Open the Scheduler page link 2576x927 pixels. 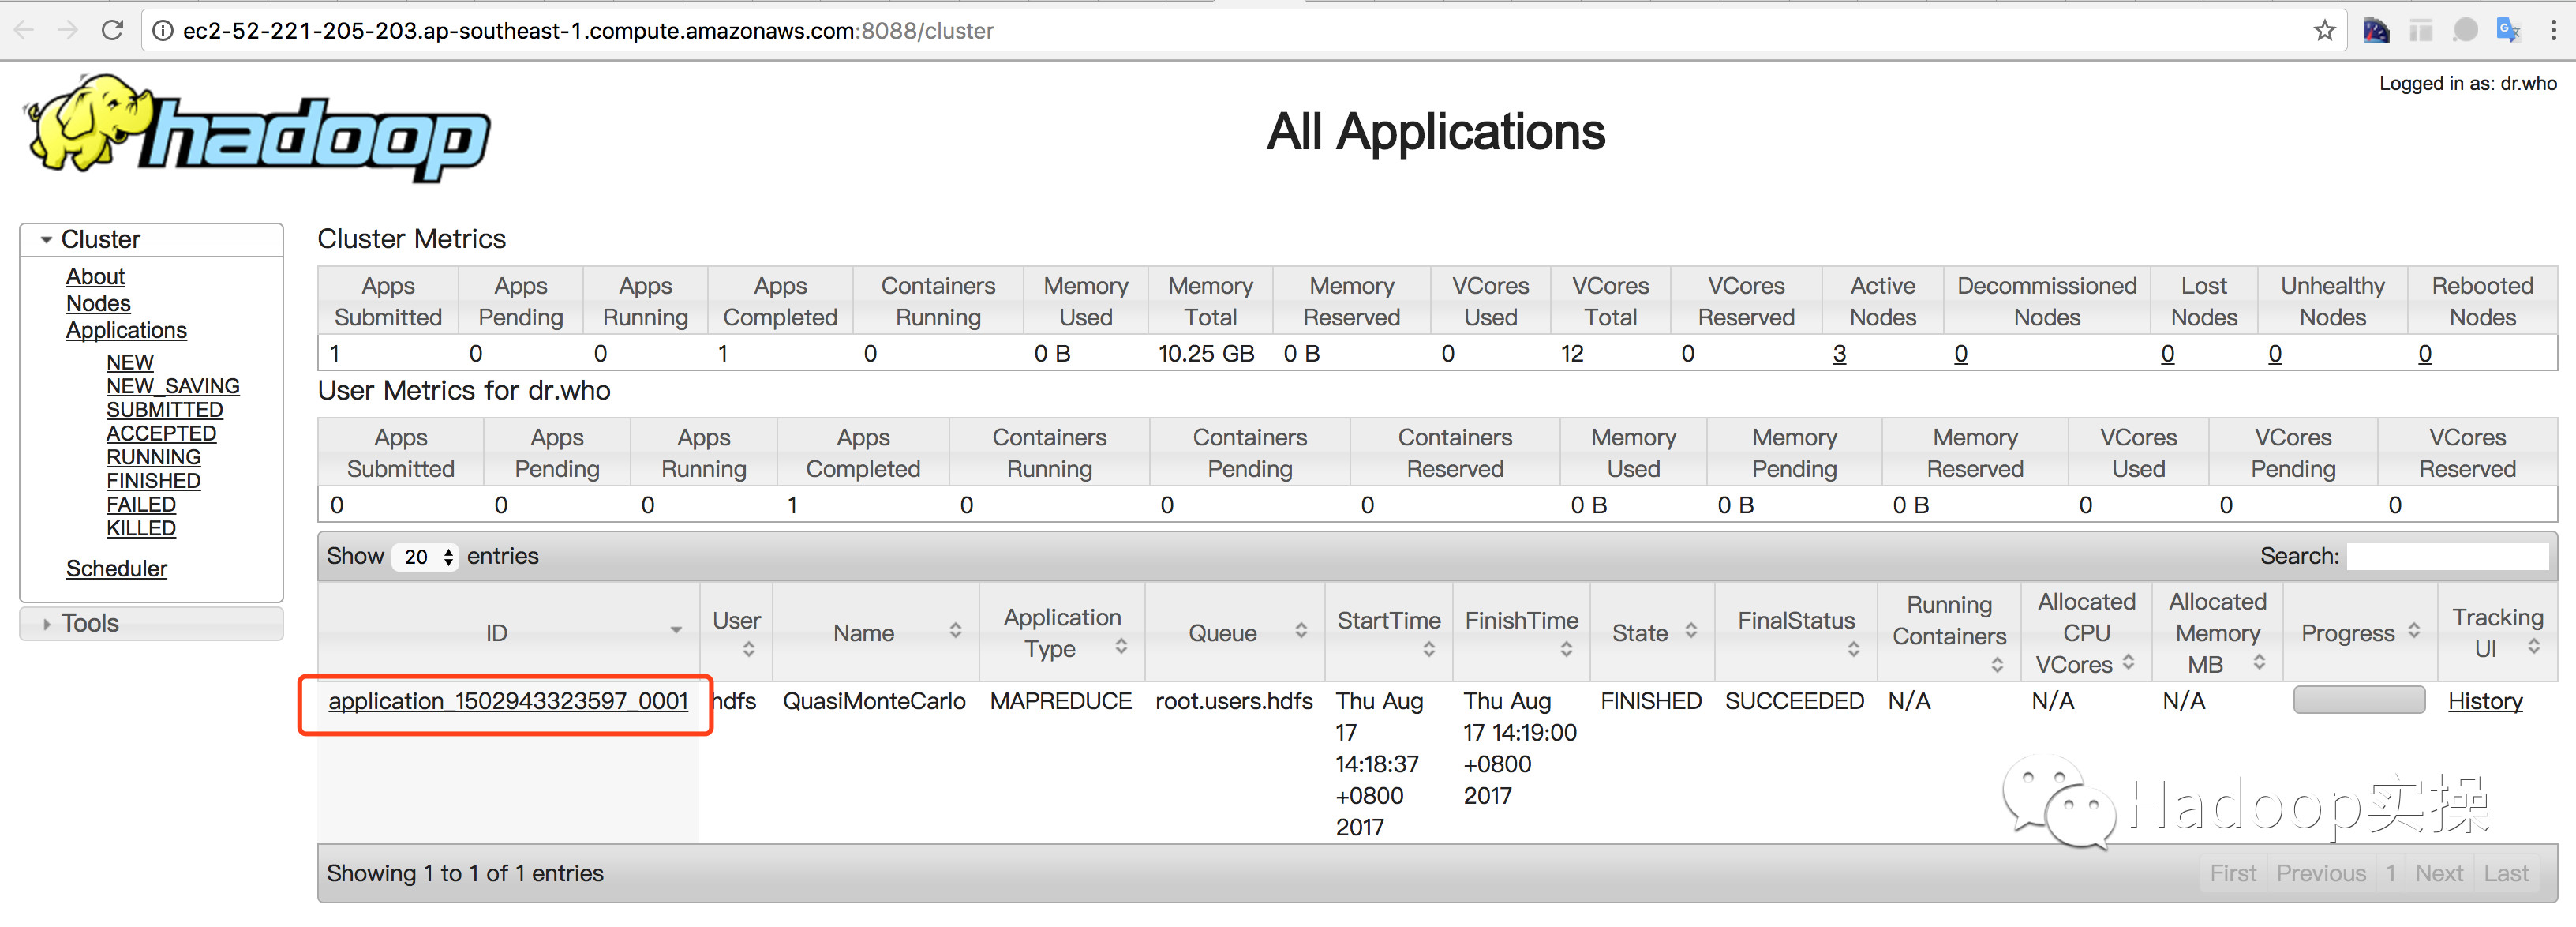116,568
